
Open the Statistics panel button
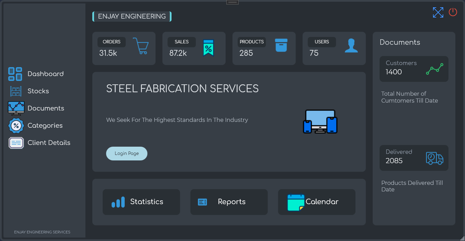pyautogui.click(x=141, y=202)
